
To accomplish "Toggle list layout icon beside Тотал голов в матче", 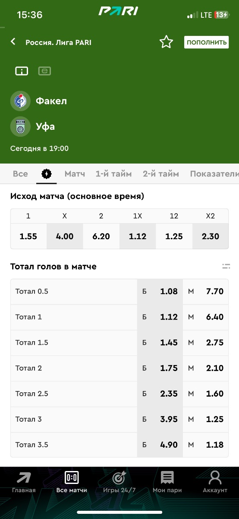I will coord(226,266).
